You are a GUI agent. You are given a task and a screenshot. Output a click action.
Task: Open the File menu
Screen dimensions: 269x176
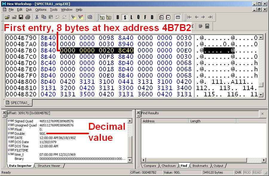click(11, 10)
